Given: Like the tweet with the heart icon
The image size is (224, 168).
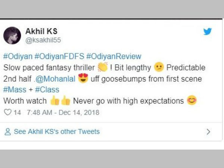Looking at the screenshot, I should pos(7,112).
